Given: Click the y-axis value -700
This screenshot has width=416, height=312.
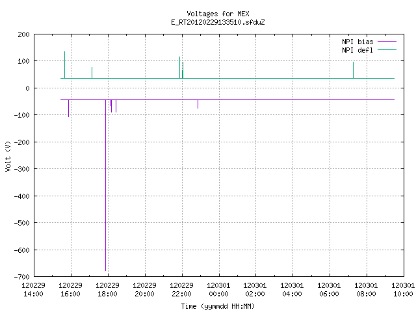Looking at the screenshot, I should click(21, 277).
